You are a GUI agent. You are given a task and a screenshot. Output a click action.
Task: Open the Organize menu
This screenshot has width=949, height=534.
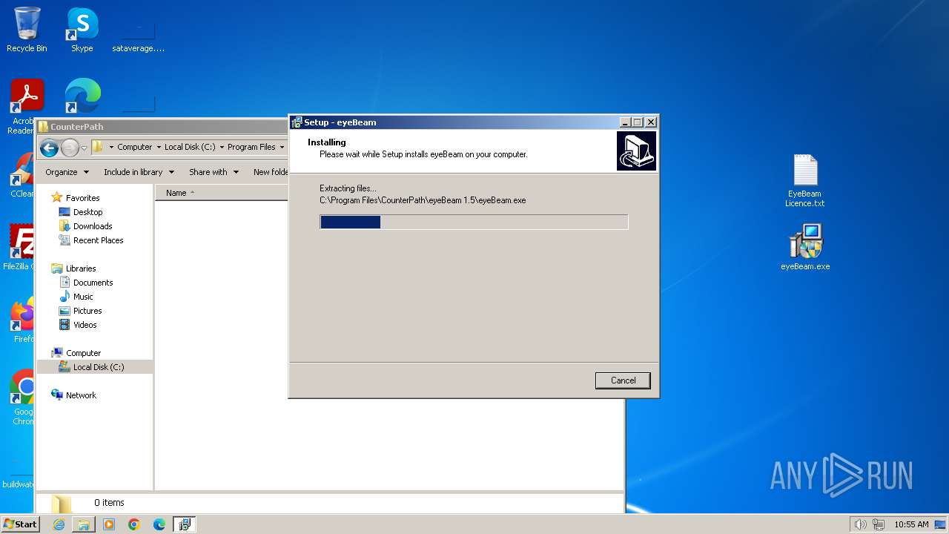click(67, 172)
